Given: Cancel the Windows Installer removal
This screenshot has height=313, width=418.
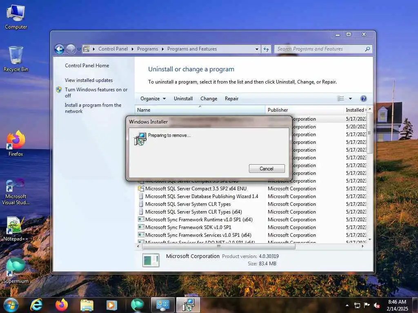Looking at the screenshot, I should click(267, 168).
